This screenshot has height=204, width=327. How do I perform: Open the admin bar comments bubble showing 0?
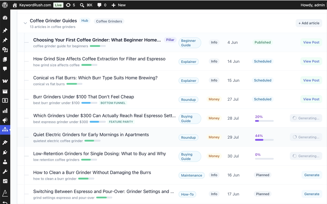point(102,5)
